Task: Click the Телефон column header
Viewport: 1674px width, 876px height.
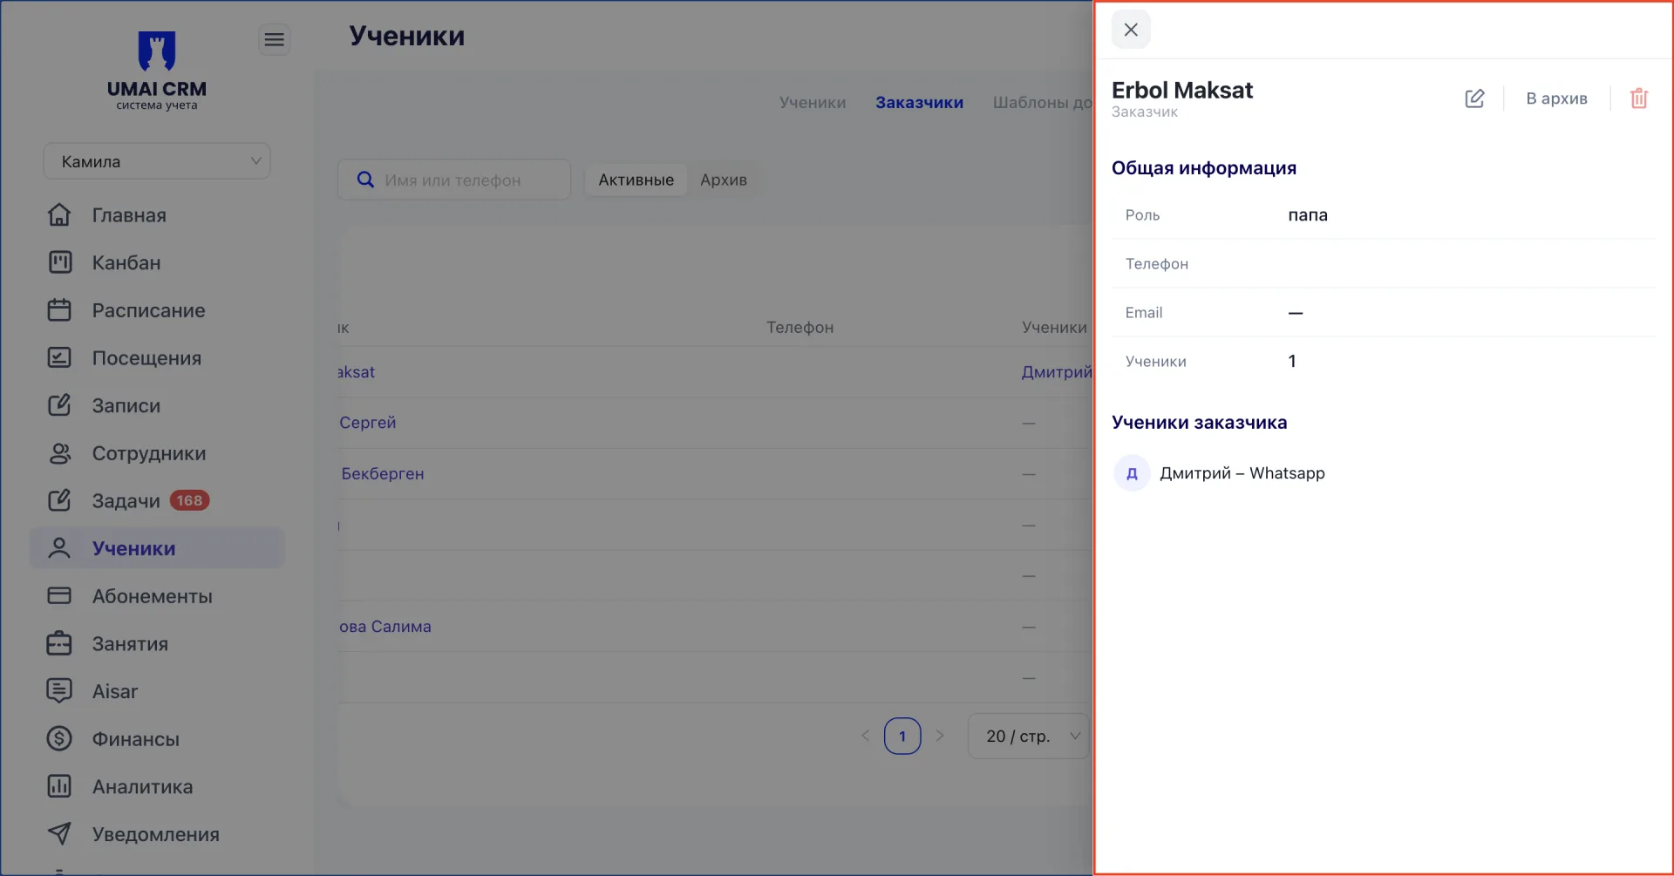Action: (x=800, y=328)
